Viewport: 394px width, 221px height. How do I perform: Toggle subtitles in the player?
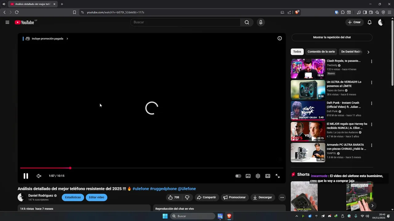pos(248,176)
